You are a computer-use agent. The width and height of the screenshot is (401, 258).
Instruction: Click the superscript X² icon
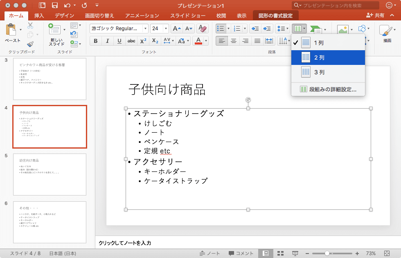coord(143,41)
